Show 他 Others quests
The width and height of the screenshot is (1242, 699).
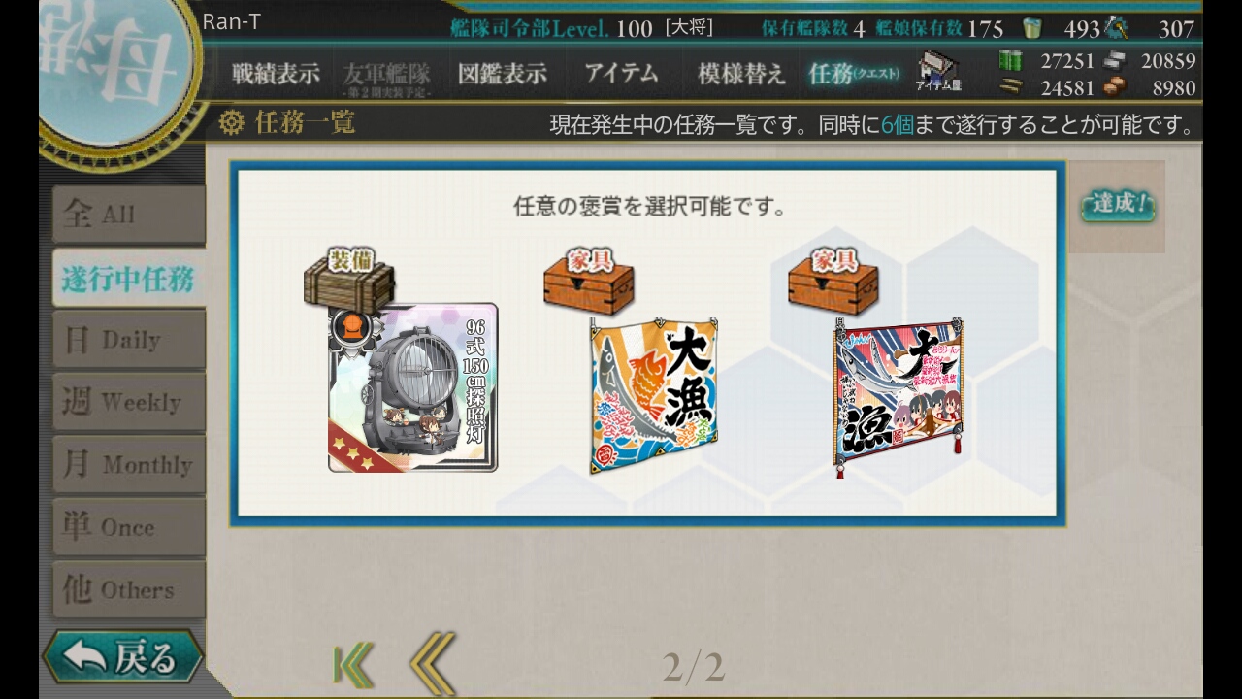(x=129, y=589)
